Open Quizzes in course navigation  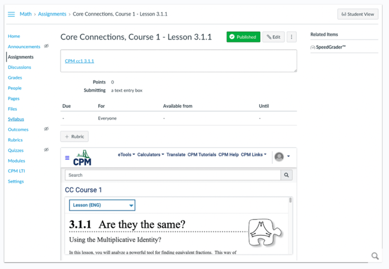16,150
